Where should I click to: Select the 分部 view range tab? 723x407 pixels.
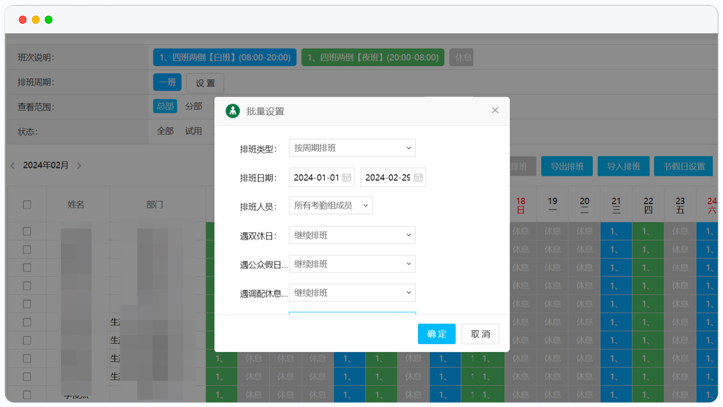point(194,106)
